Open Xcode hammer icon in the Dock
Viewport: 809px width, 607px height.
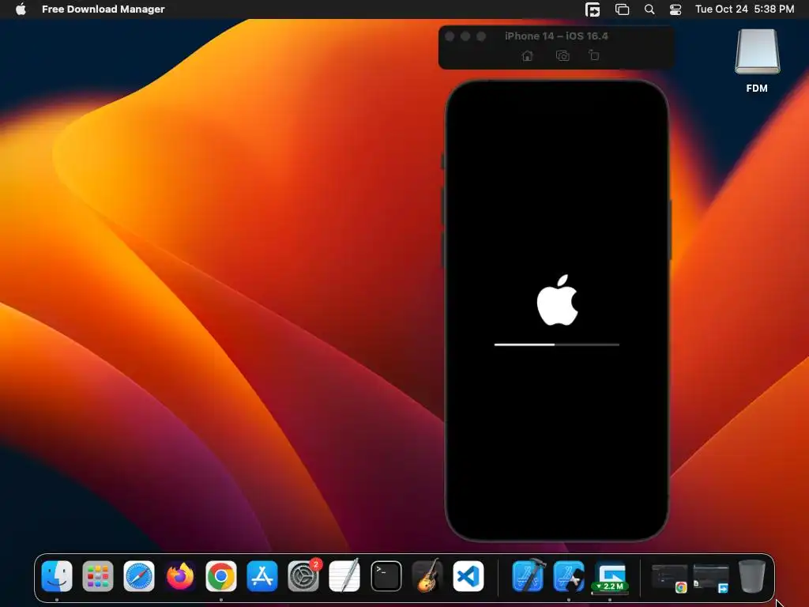528,575
